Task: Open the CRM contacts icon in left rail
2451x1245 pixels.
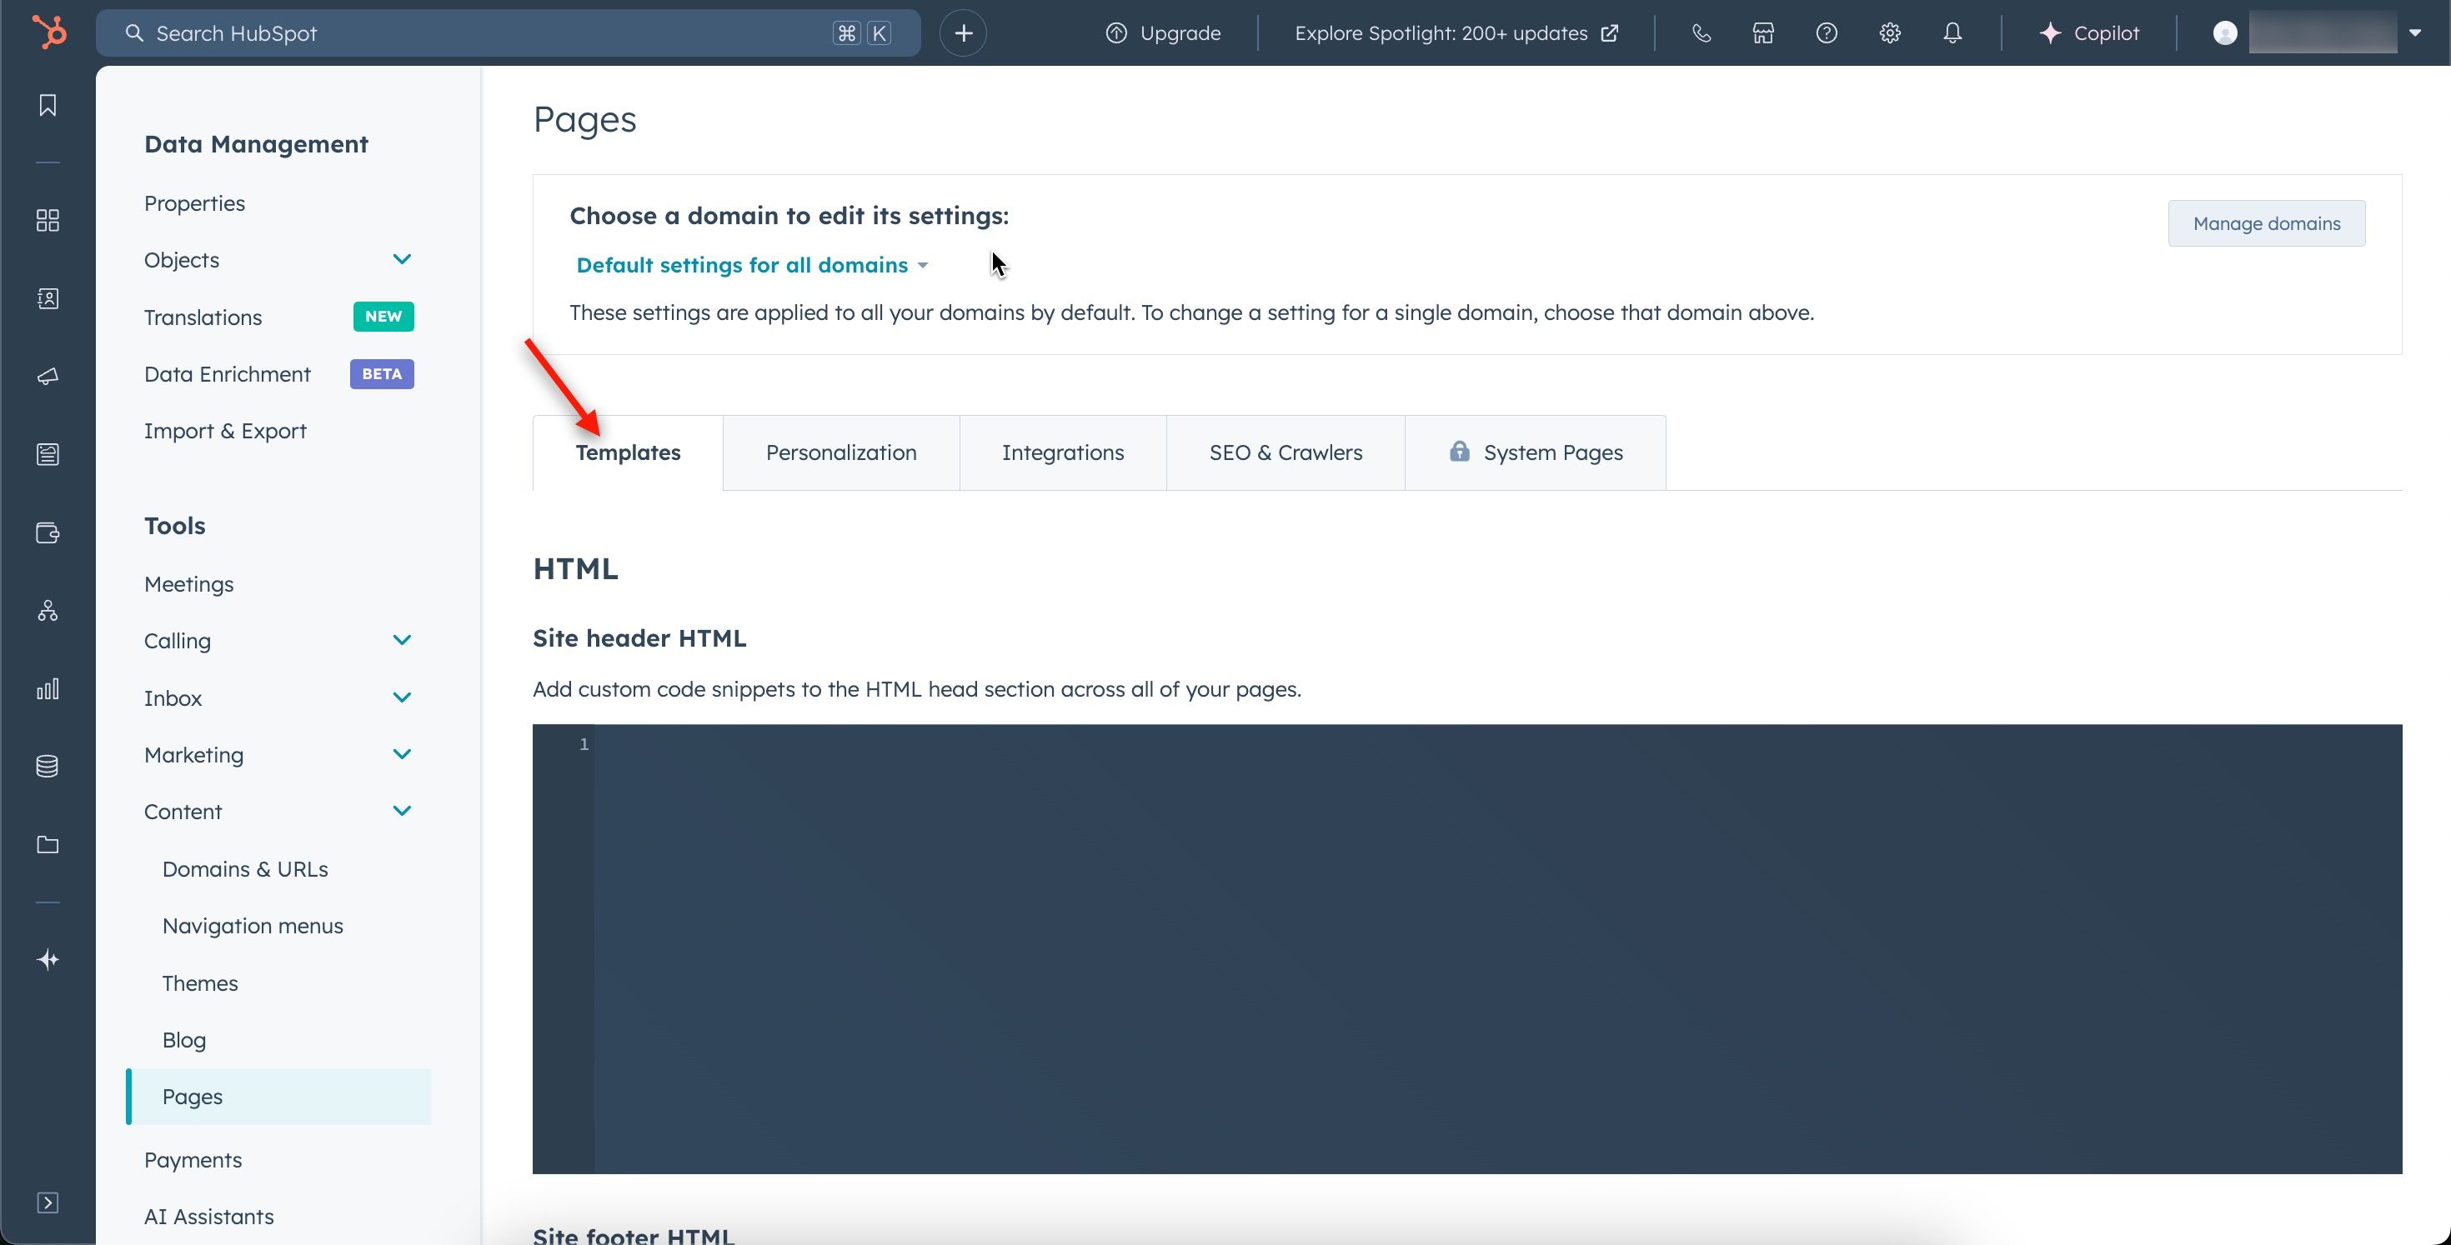Action: [x=48, y=298]
